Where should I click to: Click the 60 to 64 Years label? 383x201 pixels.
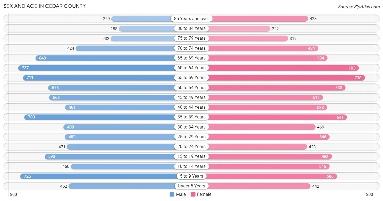tap(191, 68)
